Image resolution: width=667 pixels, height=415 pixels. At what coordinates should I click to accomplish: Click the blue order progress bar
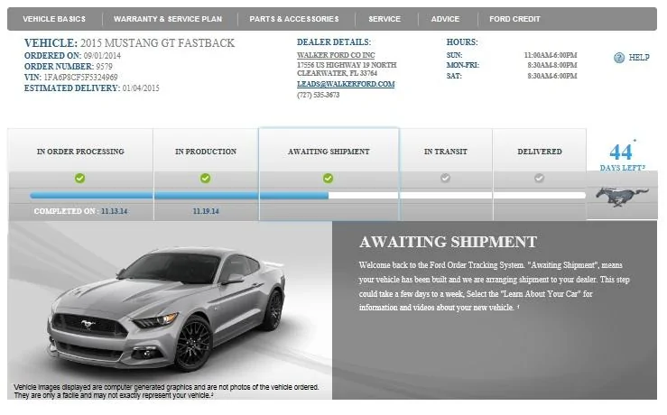tap(179, 196)
